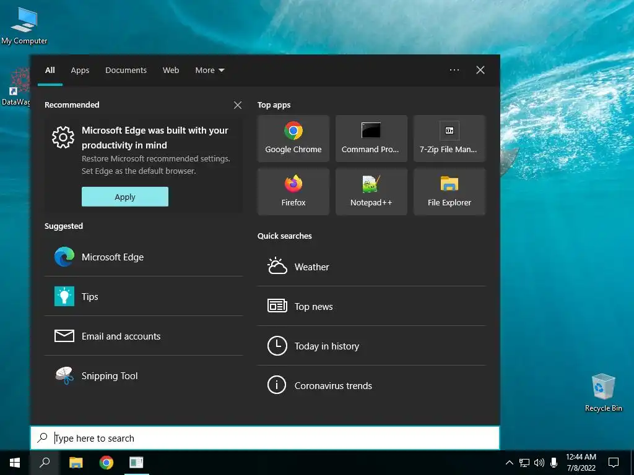Open the three-dot options menu
Viewport: 634px width, 475px height.
(x=454, y=71)
